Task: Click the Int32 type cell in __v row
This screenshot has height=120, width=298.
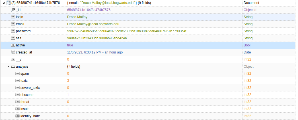Action: tap(247, 59)
